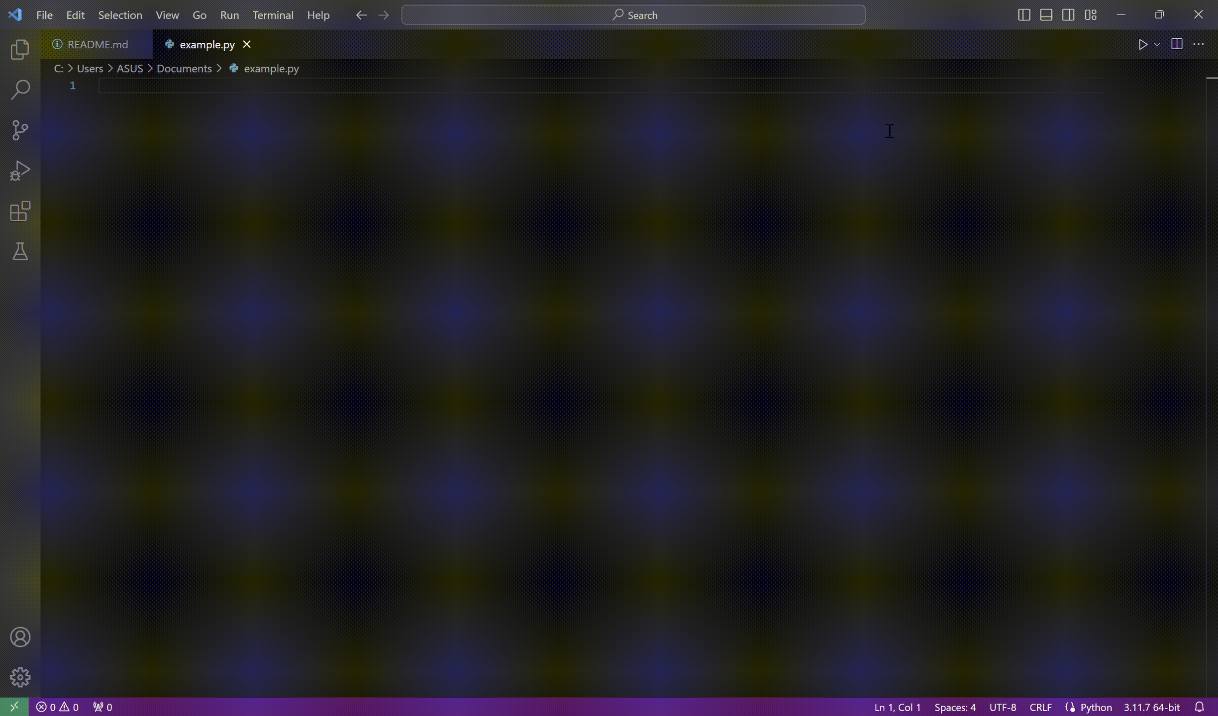Toggle Primary Side Bar layout button
1218x716 pixels.
click(x=1023, y=15)
